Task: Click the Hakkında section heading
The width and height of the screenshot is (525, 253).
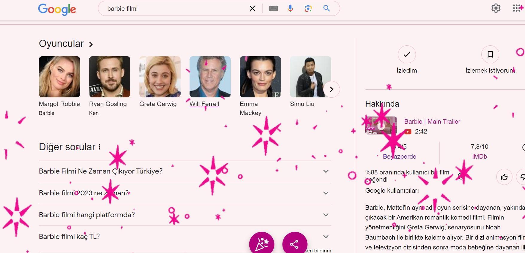Action: [x=382, y=104]
